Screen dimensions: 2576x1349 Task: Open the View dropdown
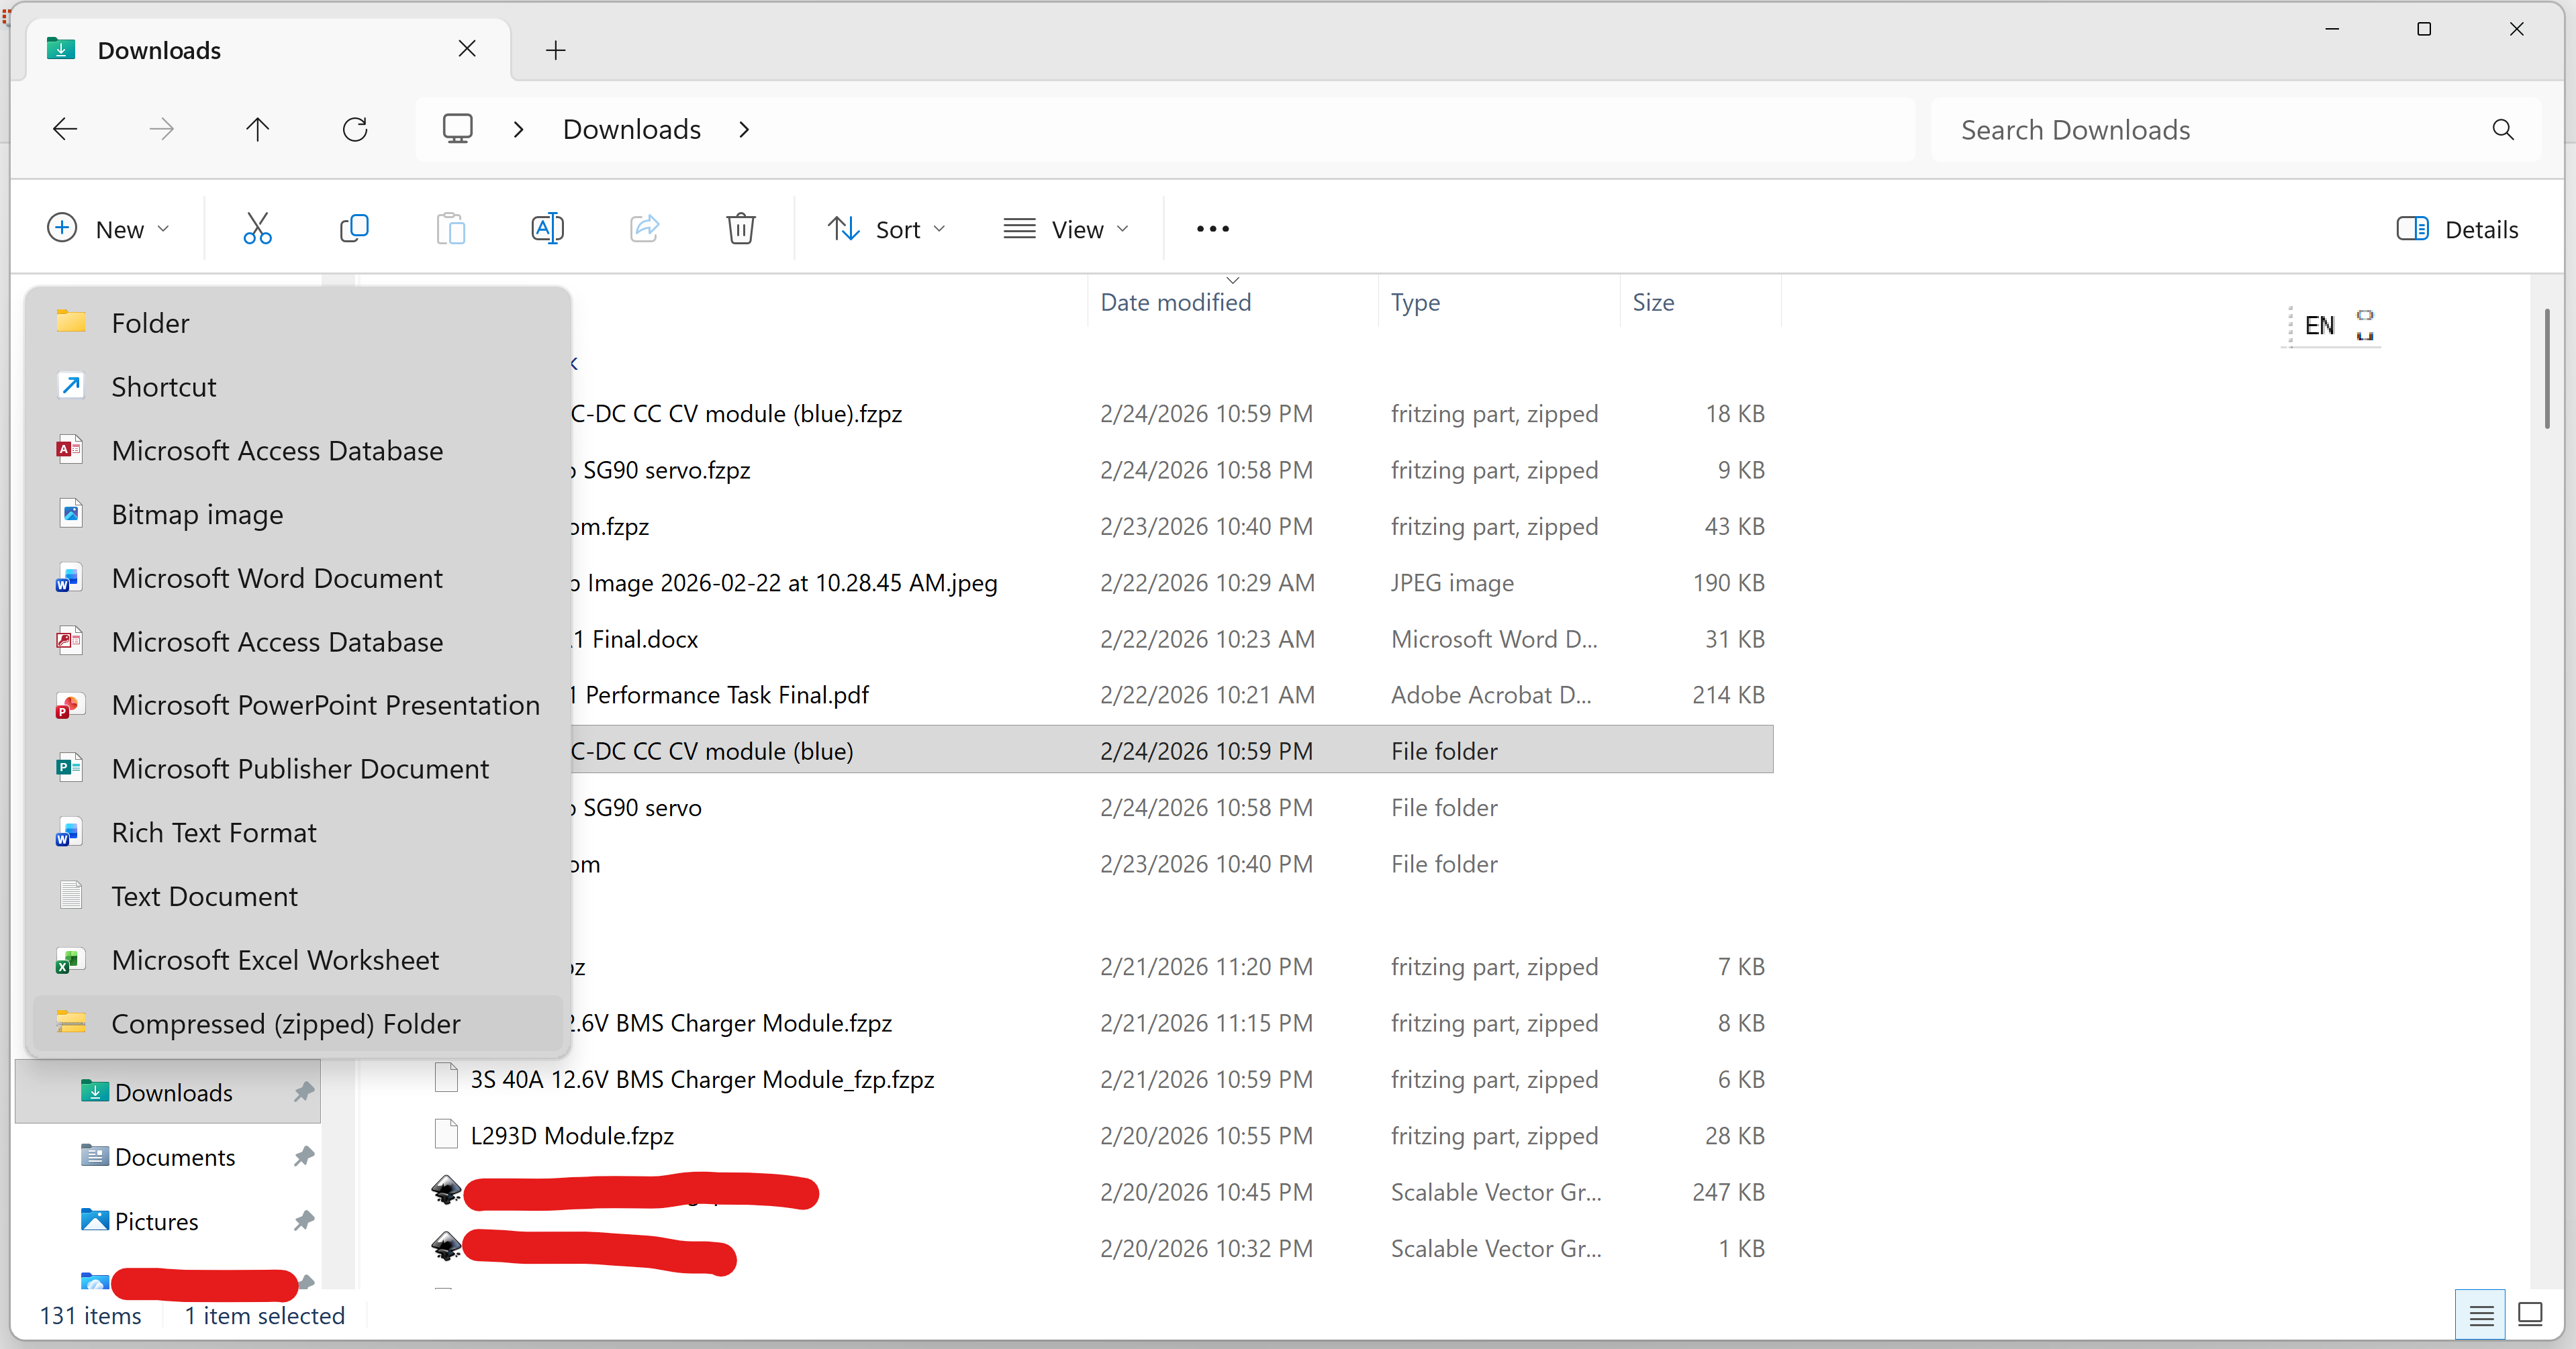pos(1066,229)
